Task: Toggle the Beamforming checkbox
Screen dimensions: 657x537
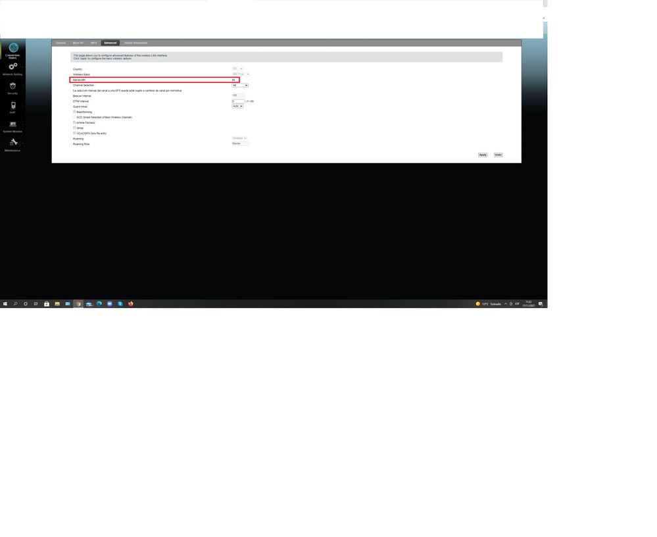Action: (74, 112)
